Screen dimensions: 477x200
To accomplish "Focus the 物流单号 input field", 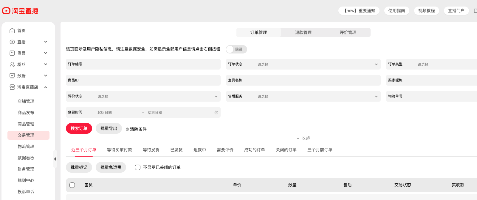I will [432, 96].
